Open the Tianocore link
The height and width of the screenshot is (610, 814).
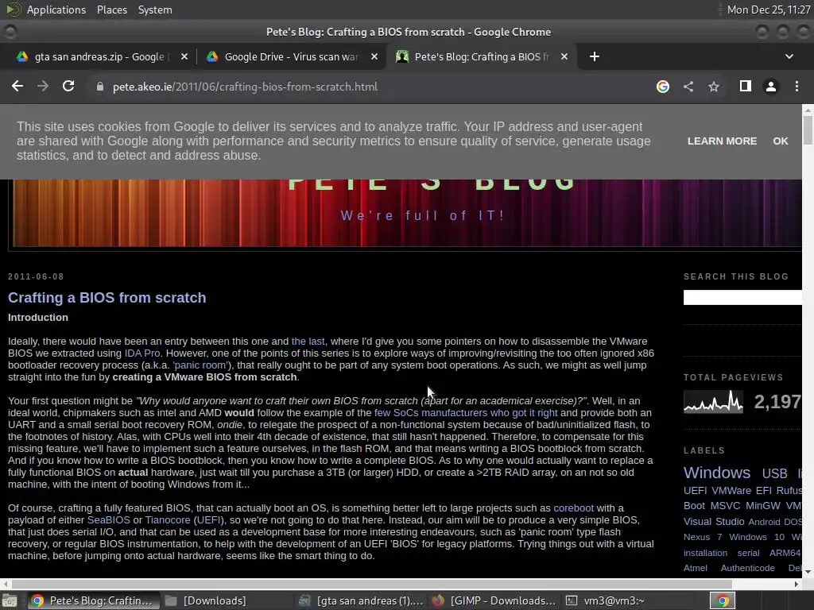click(x=168, y=520)
